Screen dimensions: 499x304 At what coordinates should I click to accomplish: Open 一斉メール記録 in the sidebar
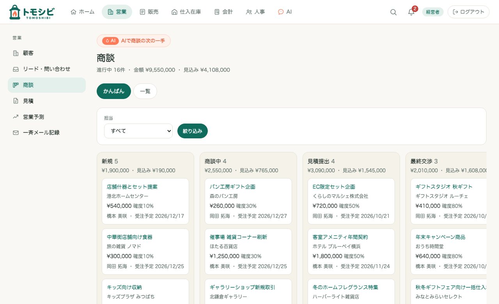click(x=47, y=133)
